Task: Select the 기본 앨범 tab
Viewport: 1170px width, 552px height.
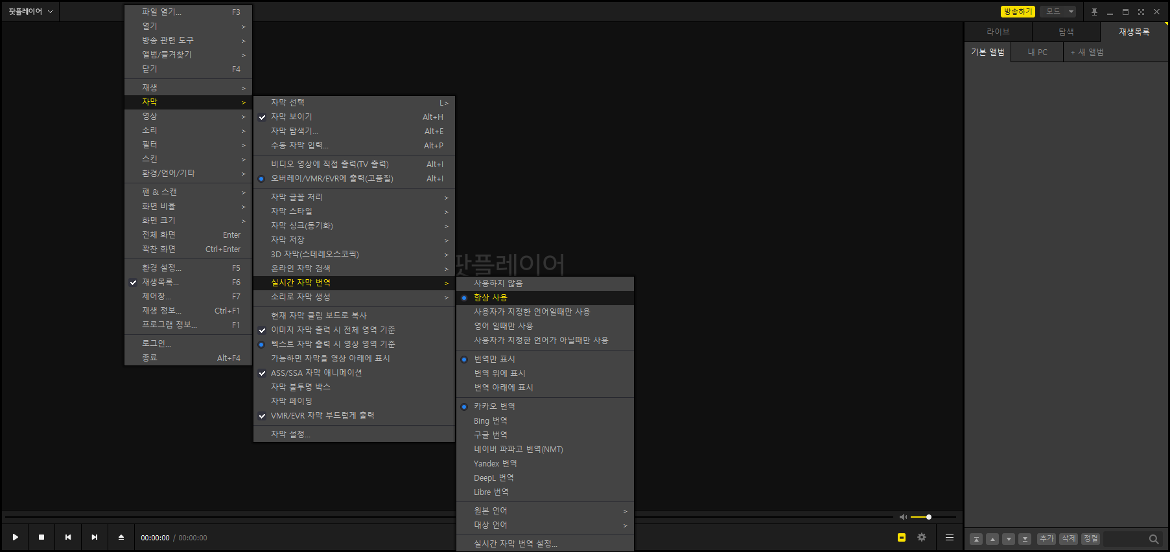Action: (x=988, y=52)
